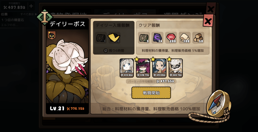
Task: Open the golden compass icon
Action: coord(219,103)
